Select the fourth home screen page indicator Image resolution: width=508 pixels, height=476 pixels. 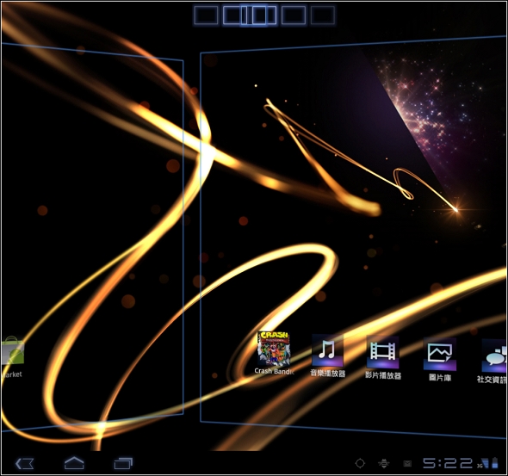click(294, 15)
